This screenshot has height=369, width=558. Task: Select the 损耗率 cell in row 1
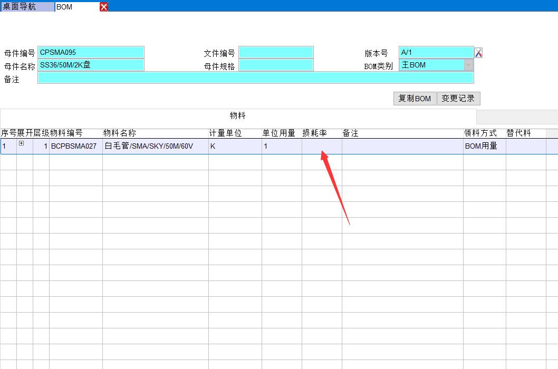pyautogui.click(x=322, y=146)
